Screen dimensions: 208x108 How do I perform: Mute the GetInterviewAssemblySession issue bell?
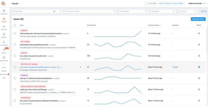[x=199, y=78]
